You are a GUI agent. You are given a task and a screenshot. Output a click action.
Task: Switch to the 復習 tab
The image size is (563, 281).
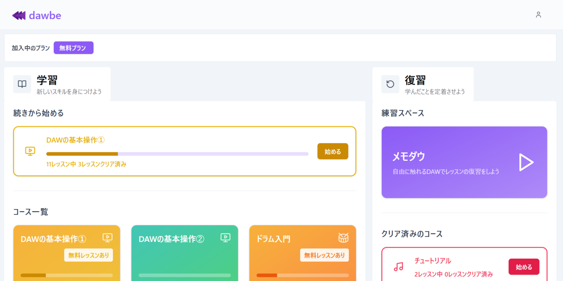click(x=423, y=84)
